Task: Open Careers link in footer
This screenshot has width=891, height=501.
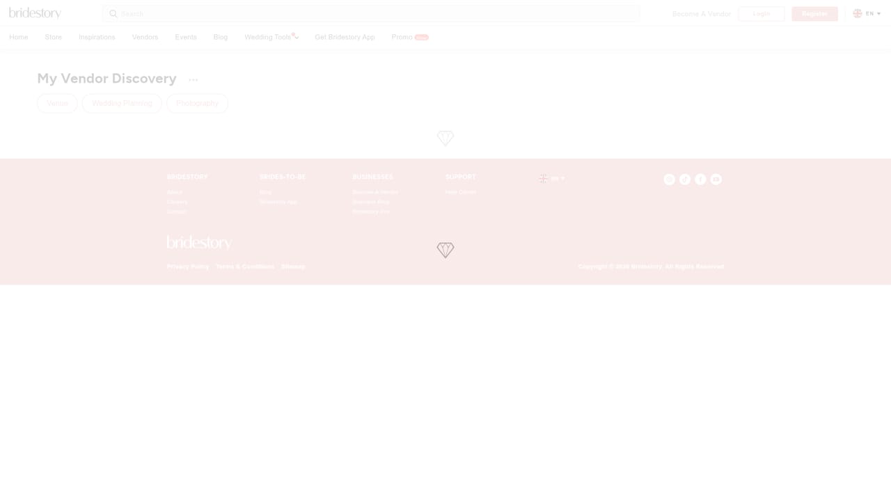Action: click(x=177, y=202)
